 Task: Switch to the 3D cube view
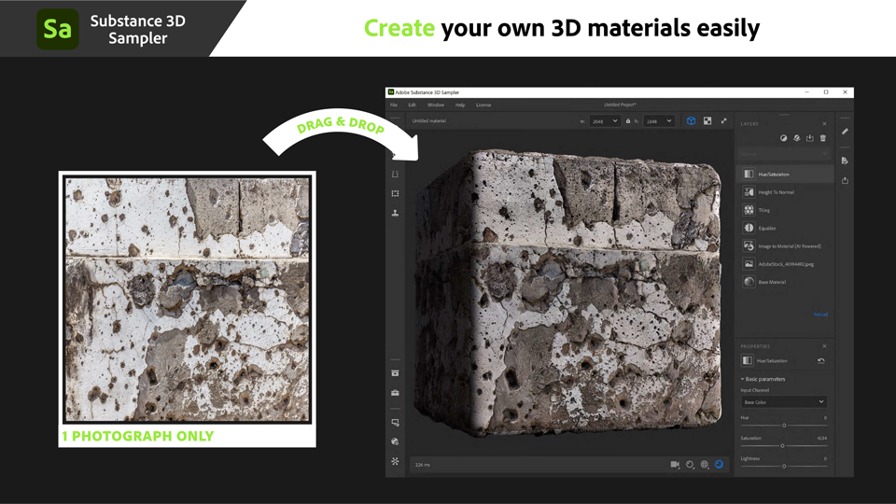coord(691,120)
